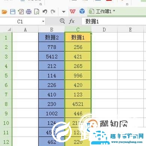This screenshot has width=146, height=146.
Task: Expand the quick access toolbar dropdown arrow
Action: pyautogui.click(x=64, y=12)
